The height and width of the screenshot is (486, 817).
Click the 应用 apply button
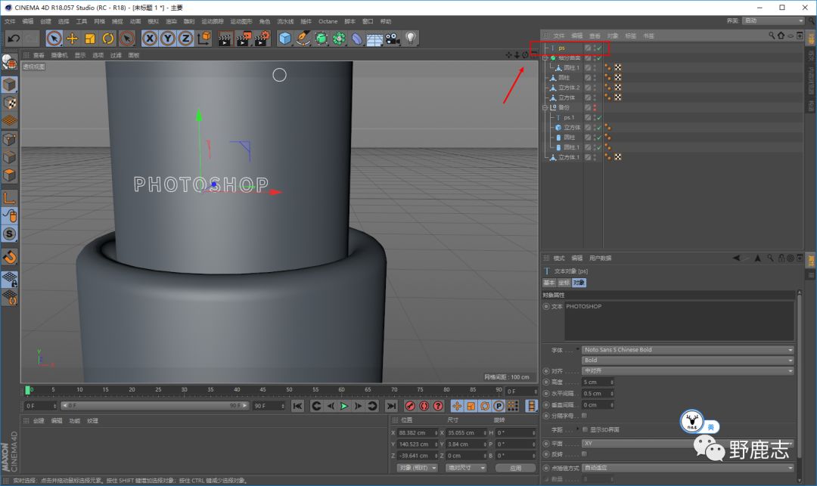515,468
